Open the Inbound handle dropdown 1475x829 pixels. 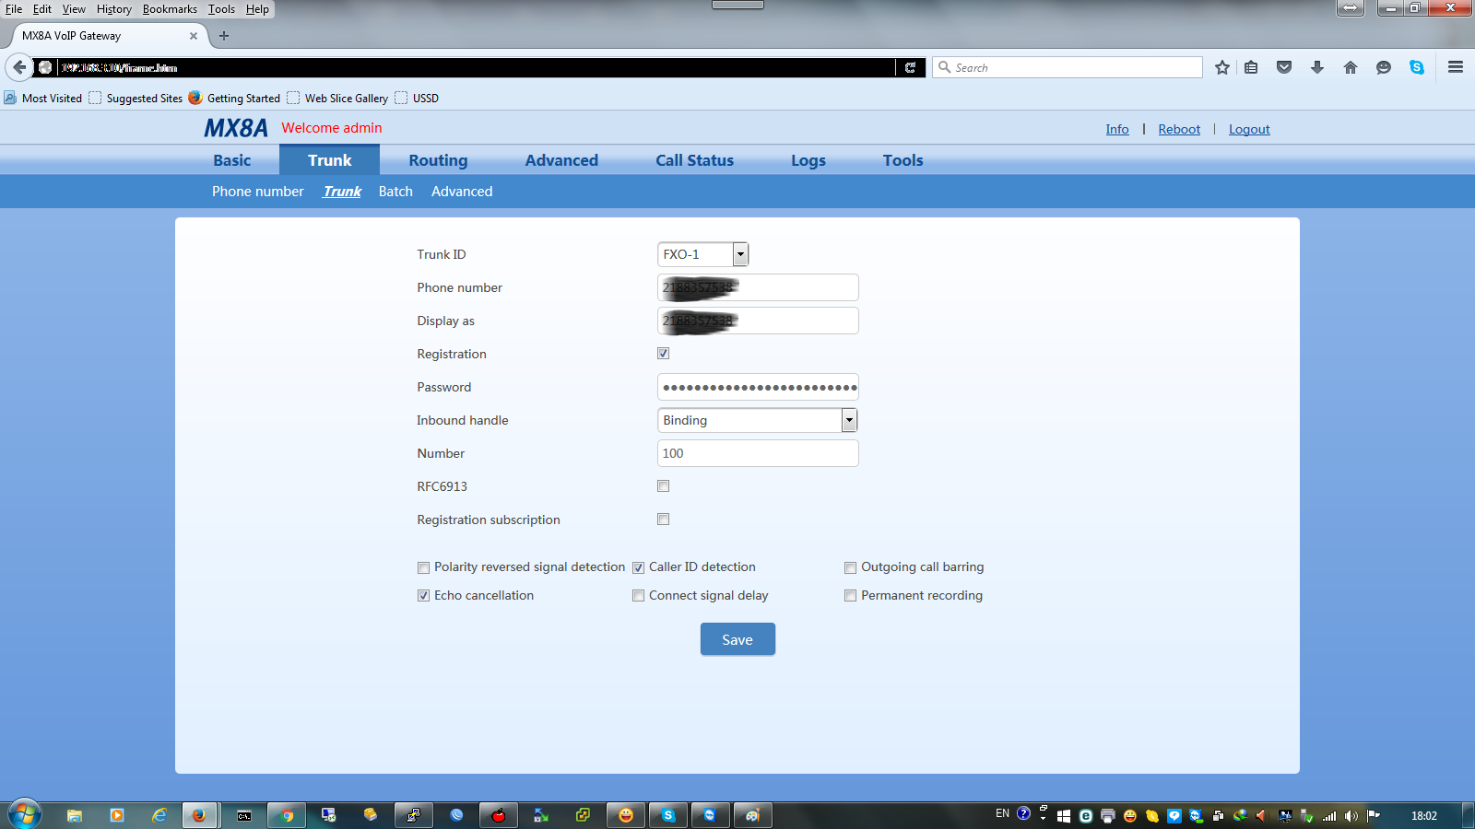849,420
